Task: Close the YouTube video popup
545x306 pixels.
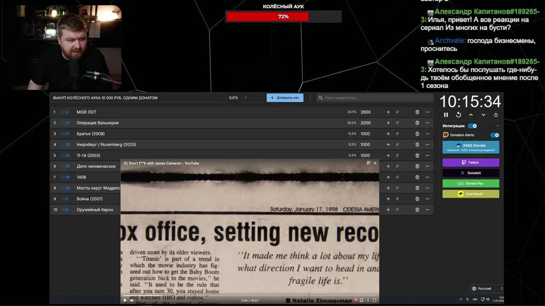Action: click(x=375, y=163)
